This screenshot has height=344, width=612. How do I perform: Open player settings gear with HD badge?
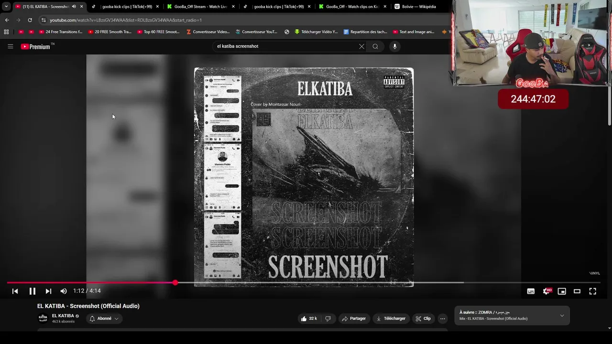point(546,291)
